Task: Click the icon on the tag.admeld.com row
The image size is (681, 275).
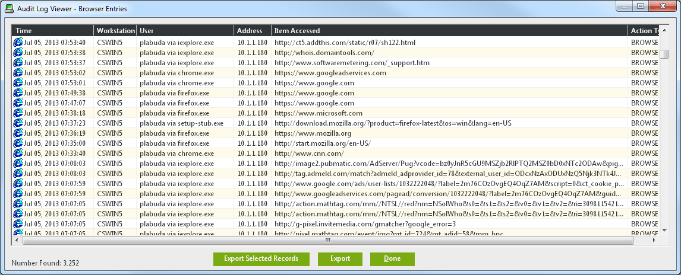Action: pos(18,173)
